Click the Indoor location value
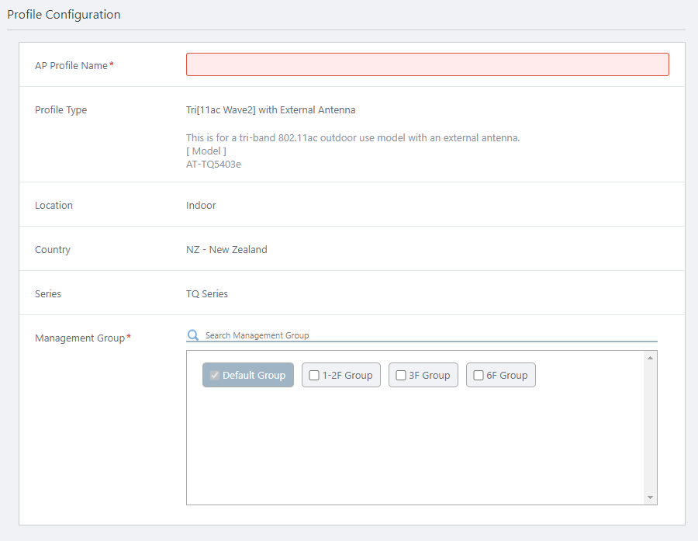Viewport: 698px width, 541px height. 201,206
